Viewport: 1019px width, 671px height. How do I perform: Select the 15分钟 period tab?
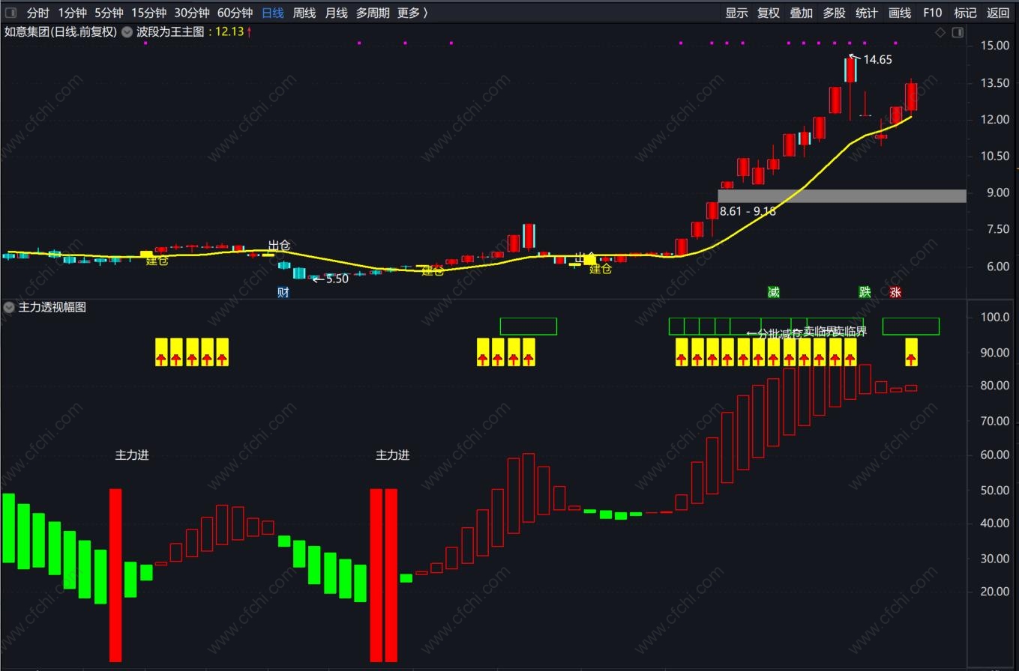(148, 13)
